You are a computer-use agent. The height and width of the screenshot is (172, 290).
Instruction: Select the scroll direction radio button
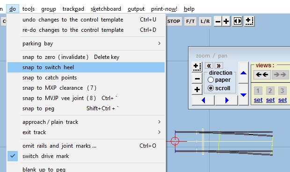[x=210, y=88]
